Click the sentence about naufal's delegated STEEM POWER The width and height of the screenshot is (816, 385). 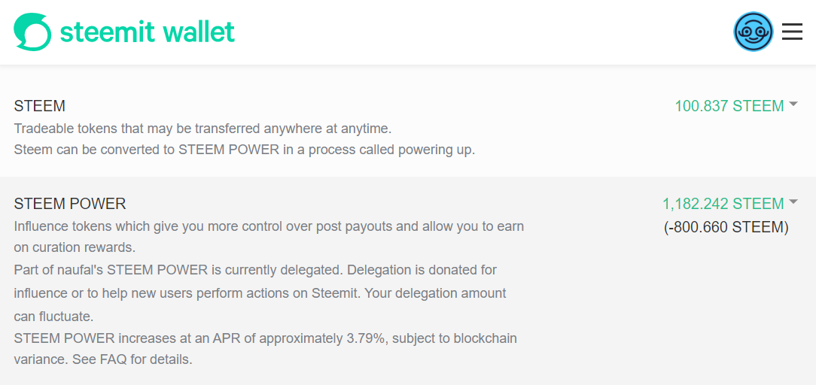[x=178, y=270]
